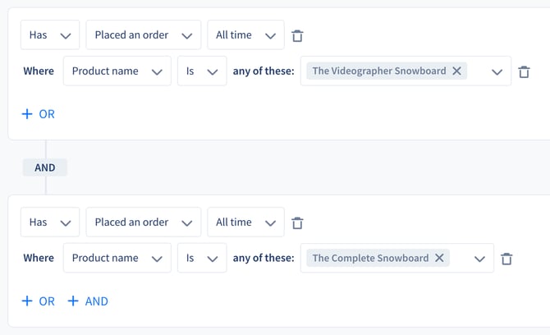Image resolution: width=550 pixels, height=335 pixels.
Task: Open the first Has dropdown
Action: pos(50,34)
